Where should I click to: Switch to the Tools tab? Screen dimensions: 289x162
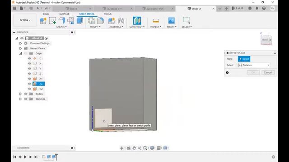tap(107, 14)
